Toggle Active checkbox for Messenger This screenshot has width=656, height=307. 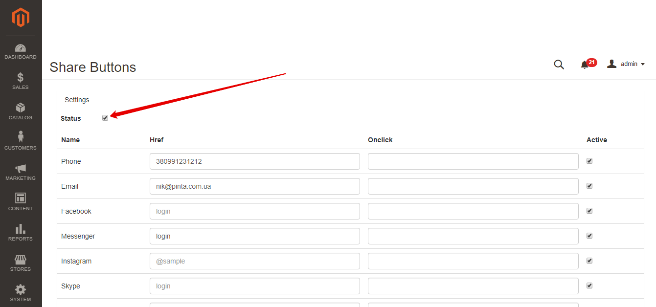[589, 236]
